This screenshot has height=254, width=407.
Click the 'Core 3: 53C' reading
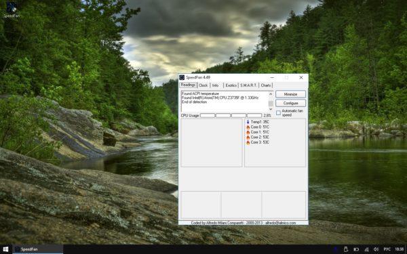coord(260,142)
